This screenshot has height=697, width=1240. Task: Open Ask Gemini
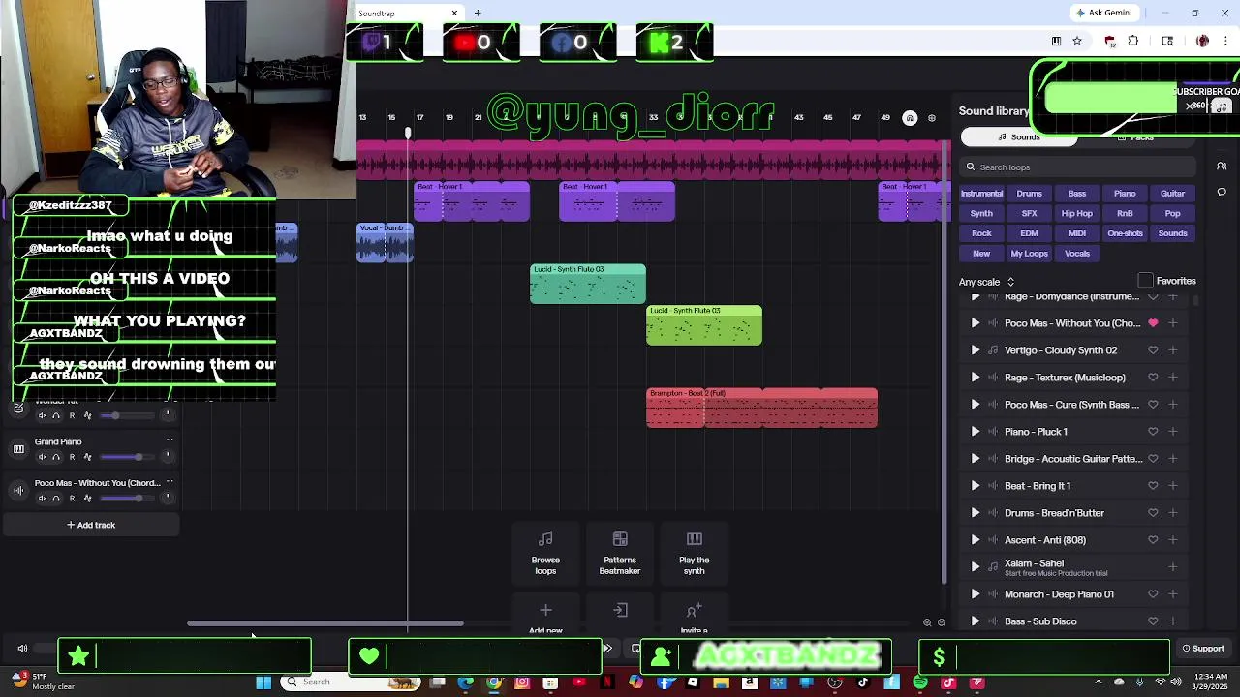1103,13
